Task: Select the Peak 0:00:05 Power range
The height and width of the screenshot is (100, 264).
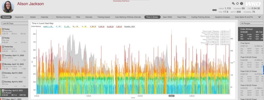Action: (251, 62)
